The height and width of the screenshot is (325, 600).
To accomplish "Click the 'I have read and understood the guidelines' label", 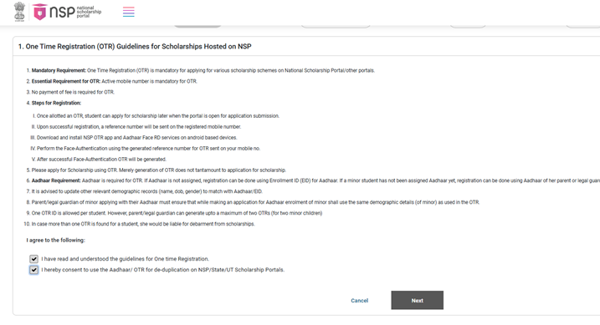I will (126, 259).
